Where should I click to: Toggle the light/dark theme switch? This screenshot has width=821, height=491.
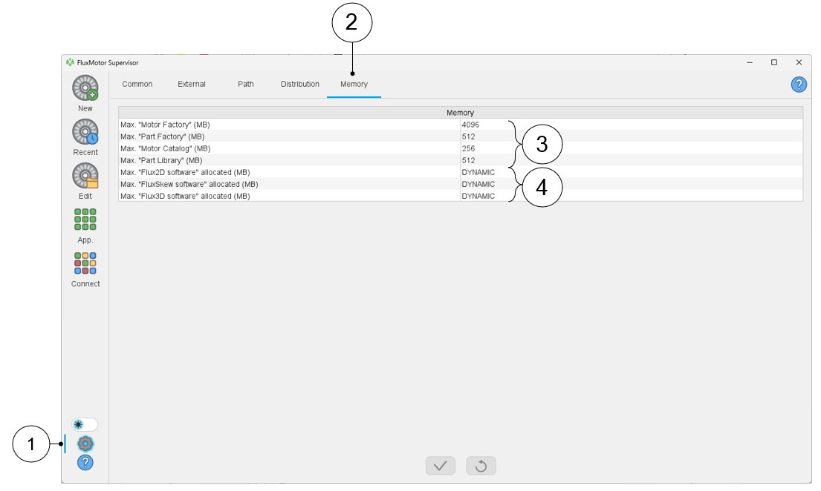pyautogui.click(x=85, y=424)
